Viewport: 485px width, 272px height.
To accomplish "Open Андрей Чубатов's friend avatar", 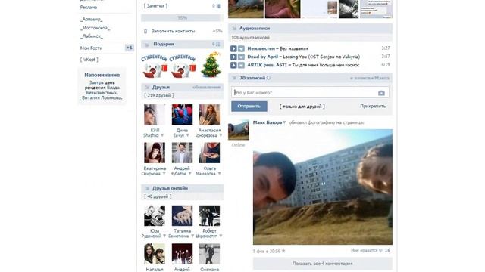I will coord(182,153).
